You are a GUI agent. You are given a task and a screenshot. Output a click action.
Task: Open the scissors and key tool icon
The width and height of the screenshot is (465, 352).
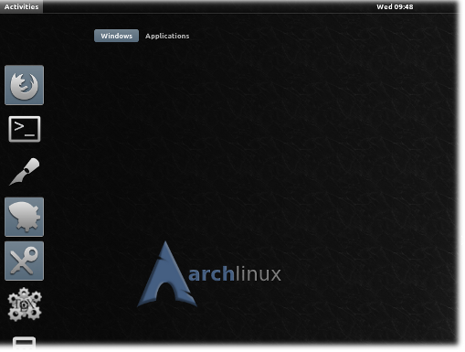coord(24,261)
